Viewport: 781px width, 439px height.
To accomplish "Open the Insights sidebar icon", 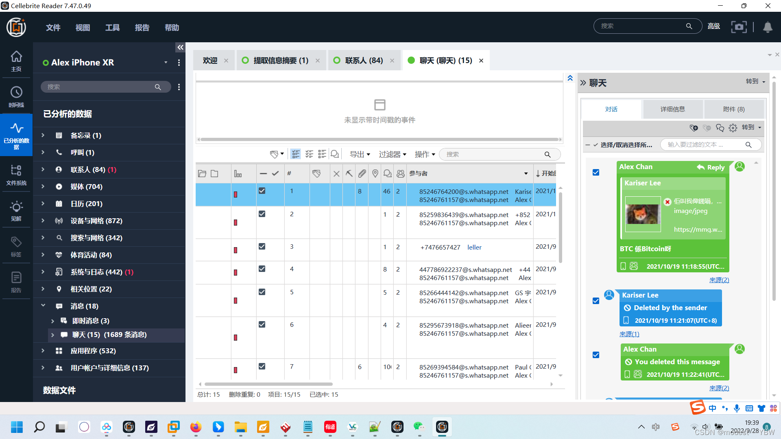I will (16, 210).
